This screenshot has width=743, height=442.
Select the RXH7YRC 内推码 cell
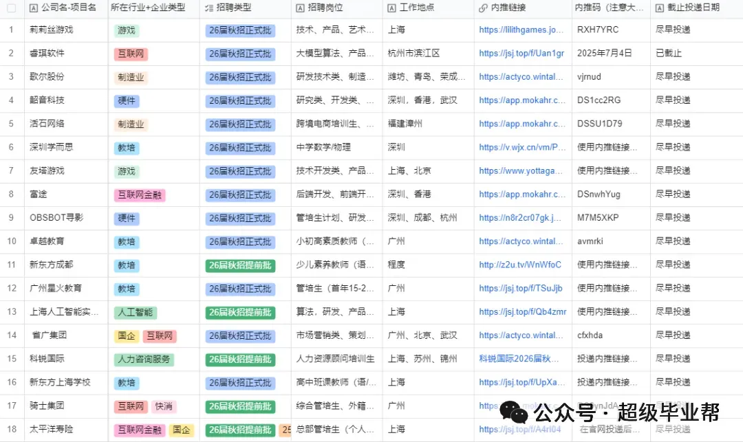pos(597,30)
